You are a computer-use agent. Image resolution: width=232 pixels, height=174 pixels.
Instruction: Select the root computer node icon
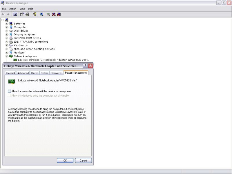6,20
